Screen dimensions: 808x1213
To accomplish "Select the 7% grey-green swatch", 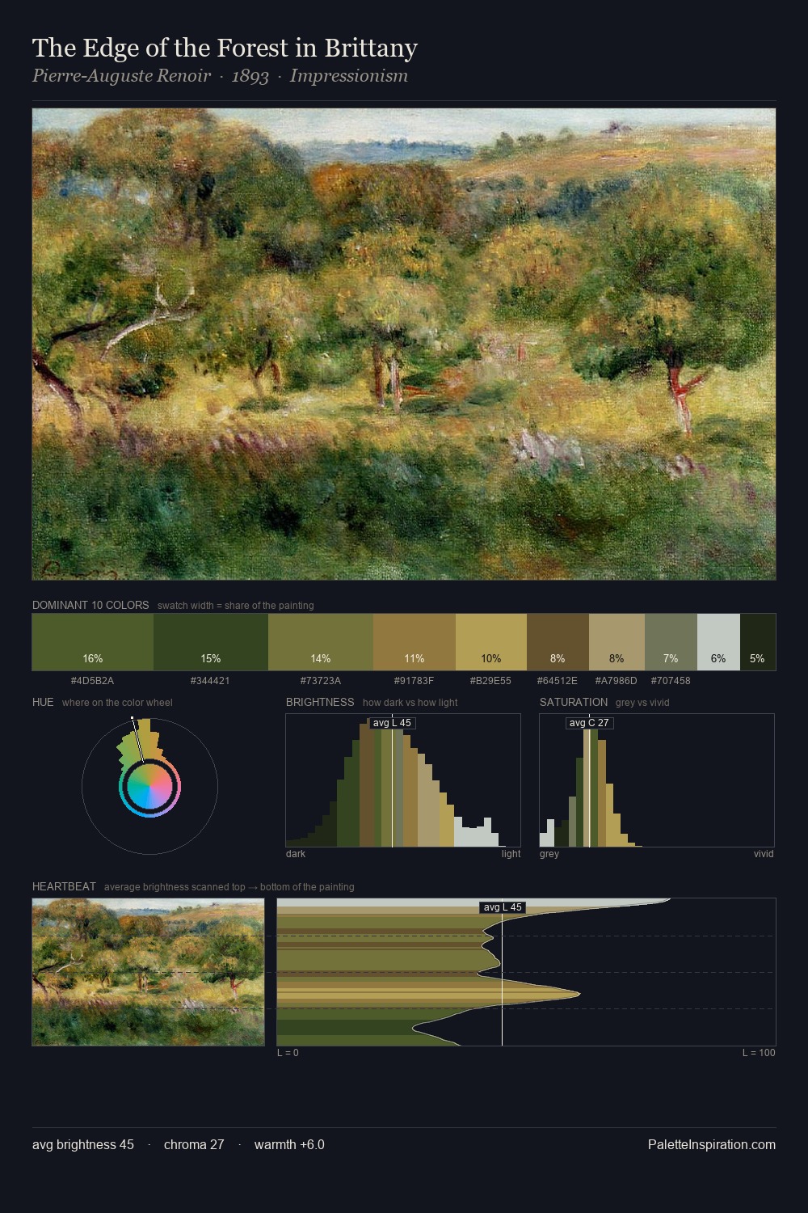I will [x=671, y=642].
